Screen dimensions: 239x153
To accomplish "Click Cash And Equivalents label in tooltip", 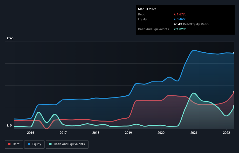I will [153, 29].
